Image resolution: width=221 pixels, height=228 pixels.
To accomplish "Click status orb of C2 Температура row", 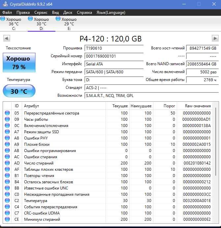I will 7,200.
